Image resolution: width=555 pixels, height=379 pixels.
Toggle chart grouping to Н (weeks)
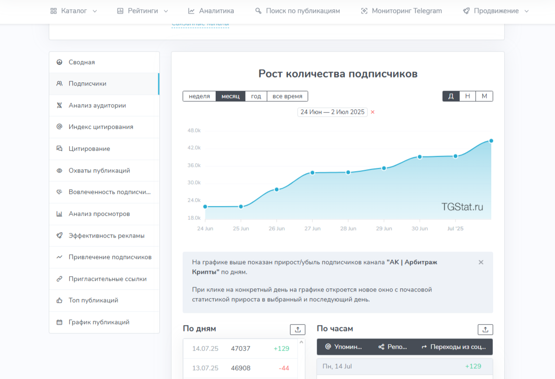pos(468,96)
